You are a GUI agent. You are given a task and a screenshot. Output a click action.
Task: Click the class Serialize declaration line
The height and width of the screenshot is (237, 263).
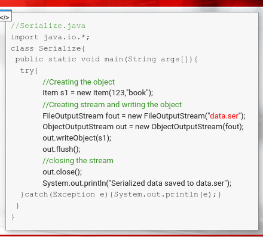(x=48, y=48)
